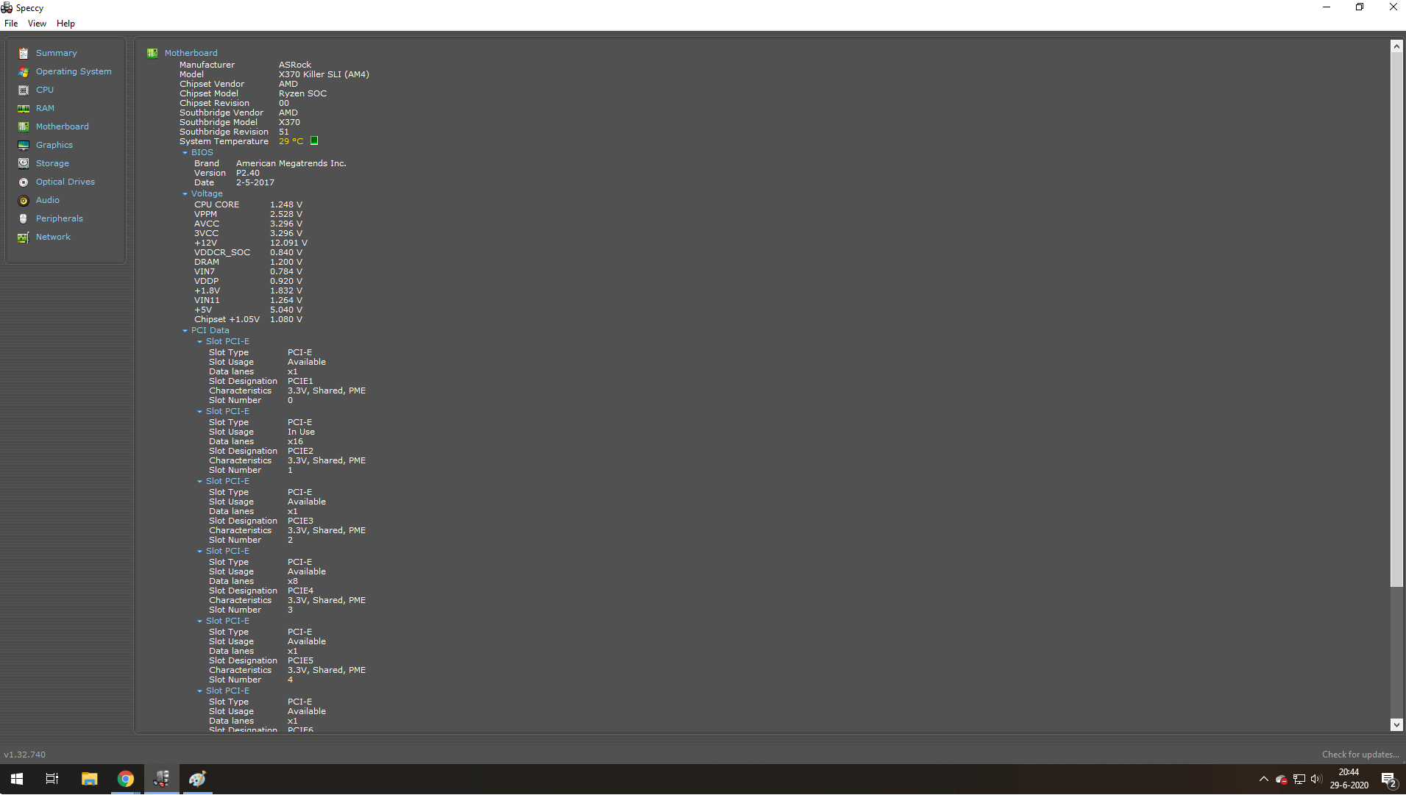Show hidden system tray icons
Viewport: 1406px width, 795px height.
1264,779
